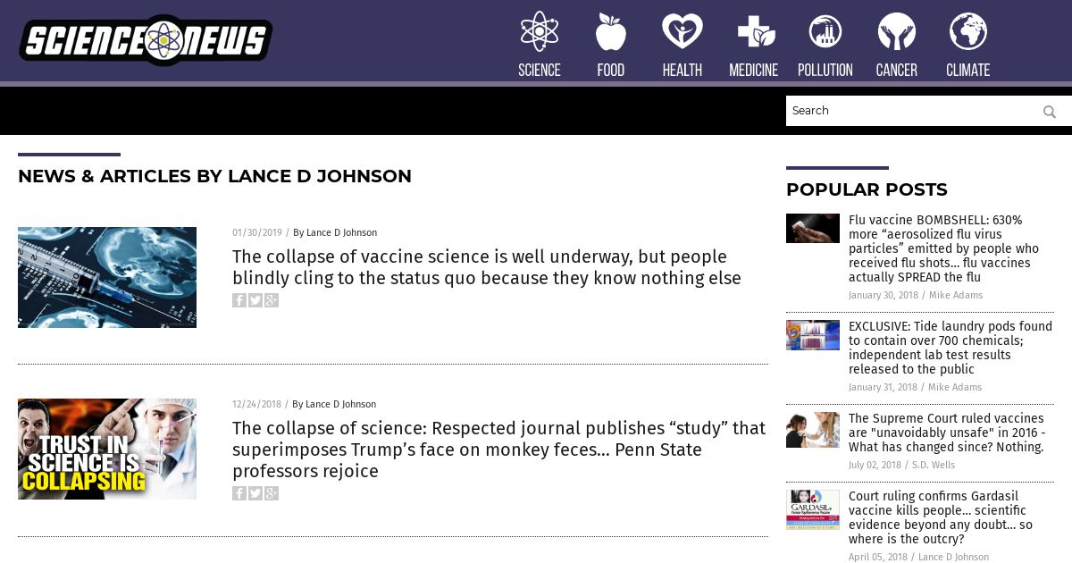Click the Science News logo
Viewport: 1072px width, 563px height.
pyautogui.click(x=147, y=40)
